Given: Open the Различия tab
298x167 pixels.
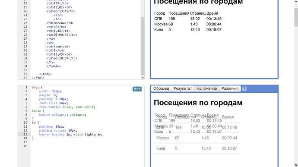Looking at the screenshot, I should tap(230, 88).
